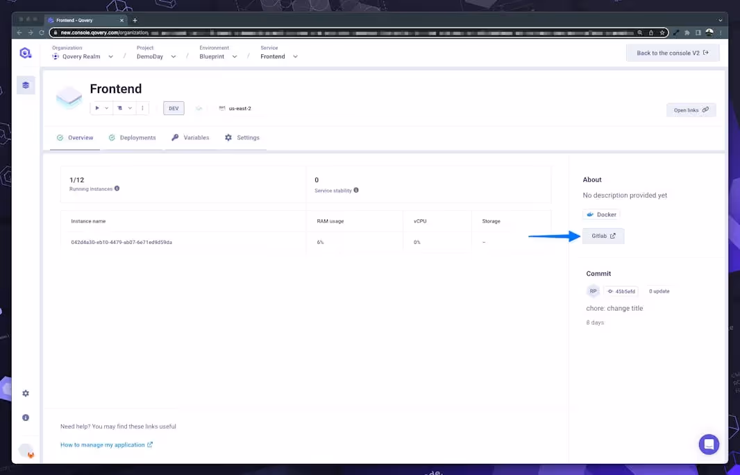Click the Qovery logo in the sidebar
The width and height of the screenshot is (740, 475).
click(26, 53)
